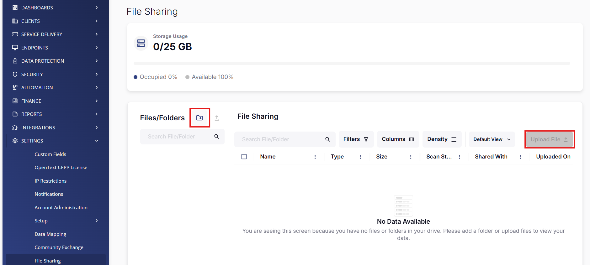Image resolution: width=590 pixels, height=265 pixels.
Task: Click the Integrations puzzle icon
Action: [x=15, y=127]
